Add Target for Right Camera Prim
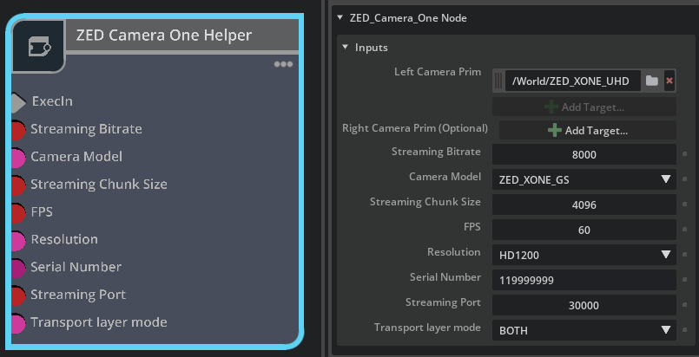 click(x=588, y=130)
